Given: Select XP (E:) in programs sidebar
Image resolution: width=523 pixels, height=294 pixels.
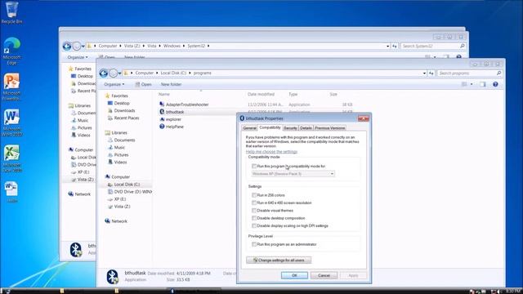Looking at the screenshot, I should click(x=120, y=199).
